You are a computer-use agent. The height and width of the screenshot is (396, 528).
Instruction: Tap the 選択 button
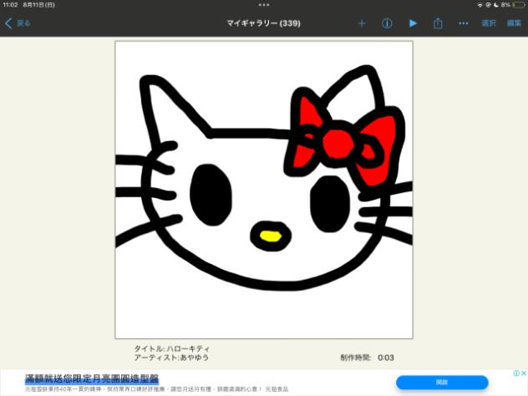[489, 23]
